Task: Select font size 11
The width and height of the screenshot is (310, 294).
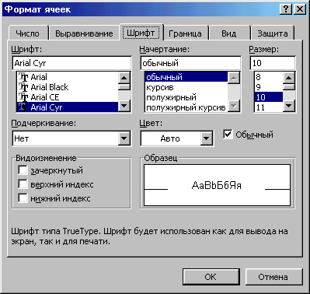Action: tap(269, 107)
